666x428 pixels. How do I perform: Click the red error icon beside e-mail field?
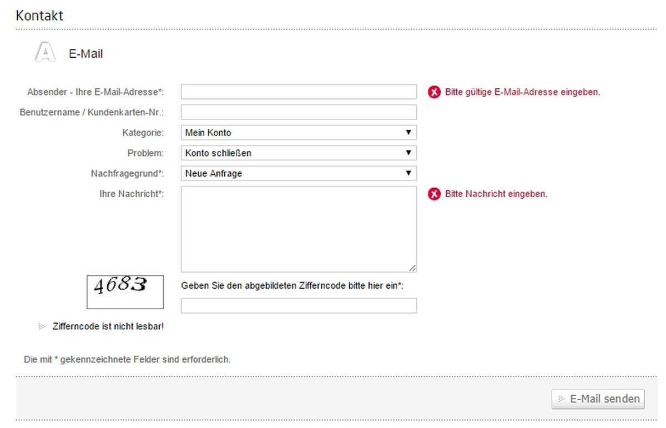pos(435,92)
